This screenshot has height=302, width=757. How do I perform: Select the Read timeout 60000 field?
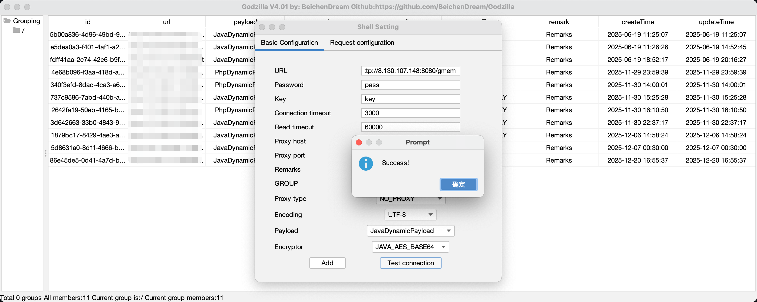(x=410, y=127)
